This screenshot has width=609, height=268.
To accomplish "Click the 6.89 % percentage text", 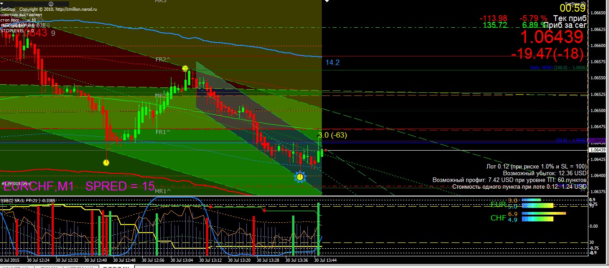I will coord(534,25).
